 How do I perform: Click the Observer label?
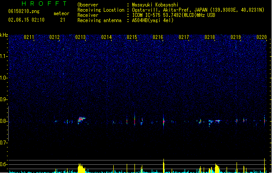(x=88, y=5)
